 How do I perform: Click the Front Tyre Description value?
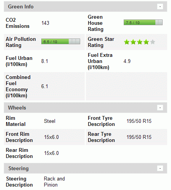[x=139, y=121]
